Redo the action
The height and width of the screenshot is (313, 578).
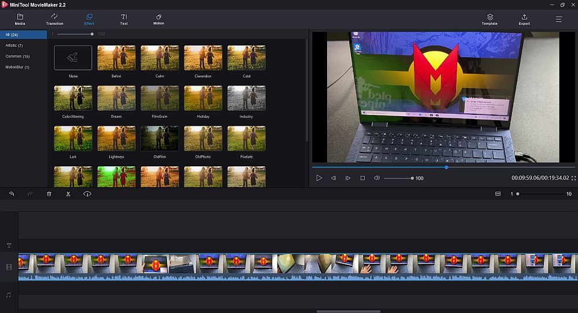[30, 193]
